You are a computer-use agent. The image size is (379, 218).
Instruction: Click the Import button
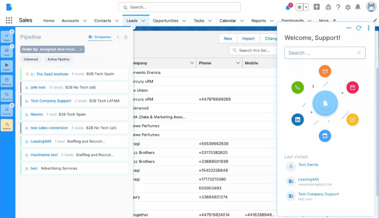(x=248, y=38)
